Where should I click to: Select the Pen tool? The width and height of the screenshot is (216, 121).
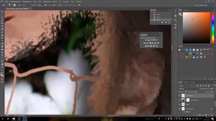click(2, 52)
